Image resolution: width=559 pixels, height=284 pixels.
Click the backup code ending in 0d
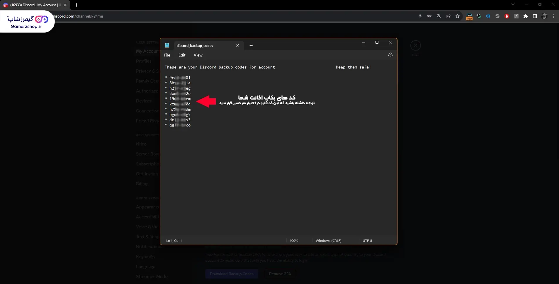(180, 104)
